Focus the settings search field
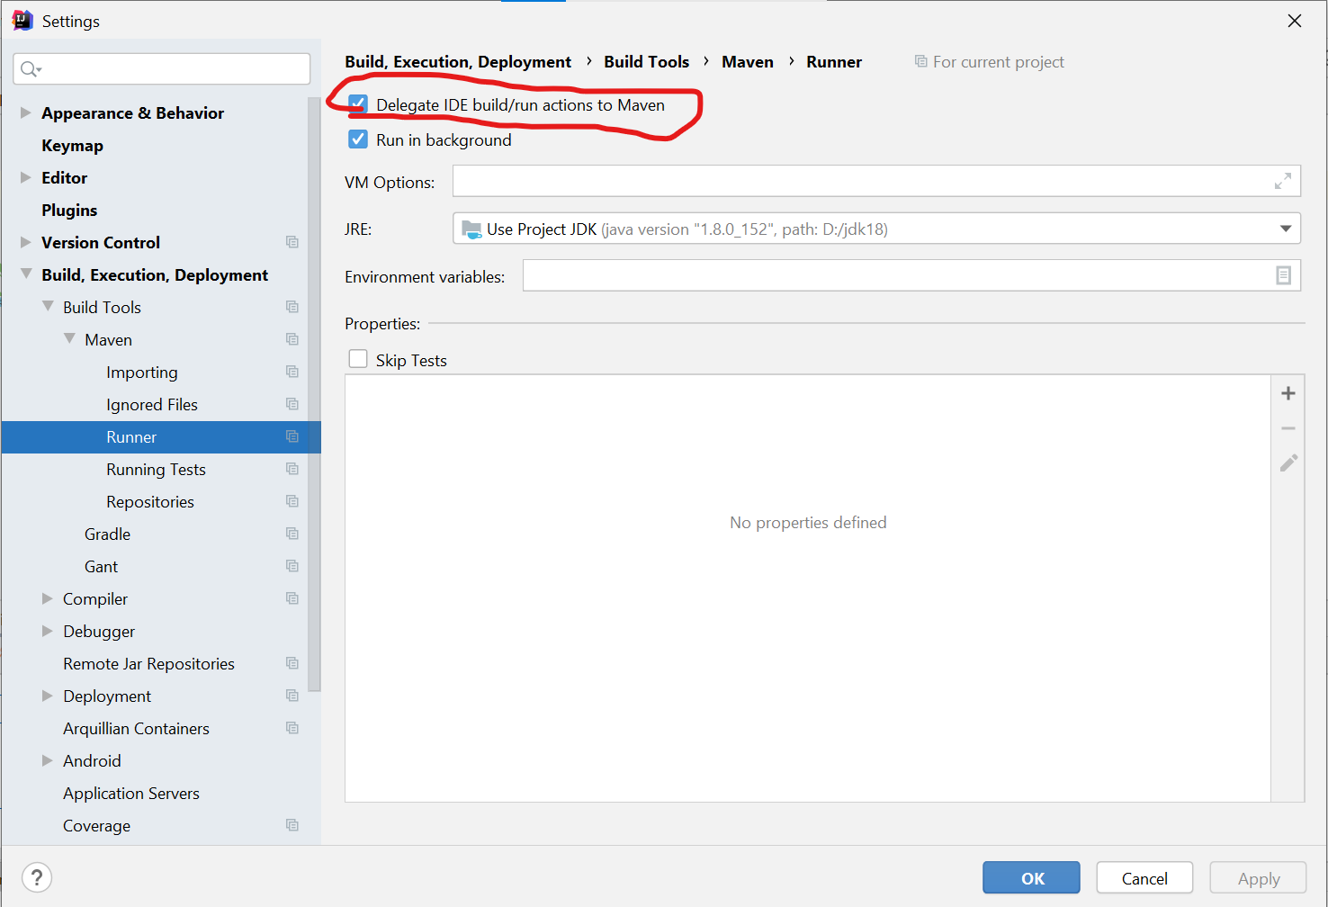The height and width of the screenshot is (907, 1328). pyautogui.click(x=162, y=69)
